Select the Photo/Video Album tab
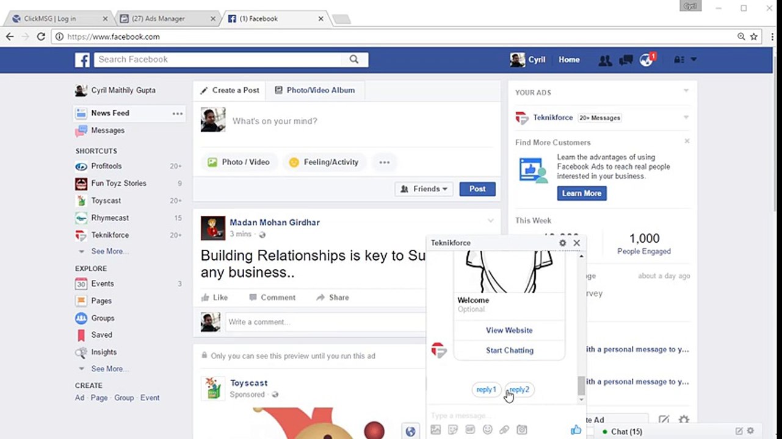Image resolution: width=782 pixels, height=439 pixels. pyautogui.click(x=315, y=90)
